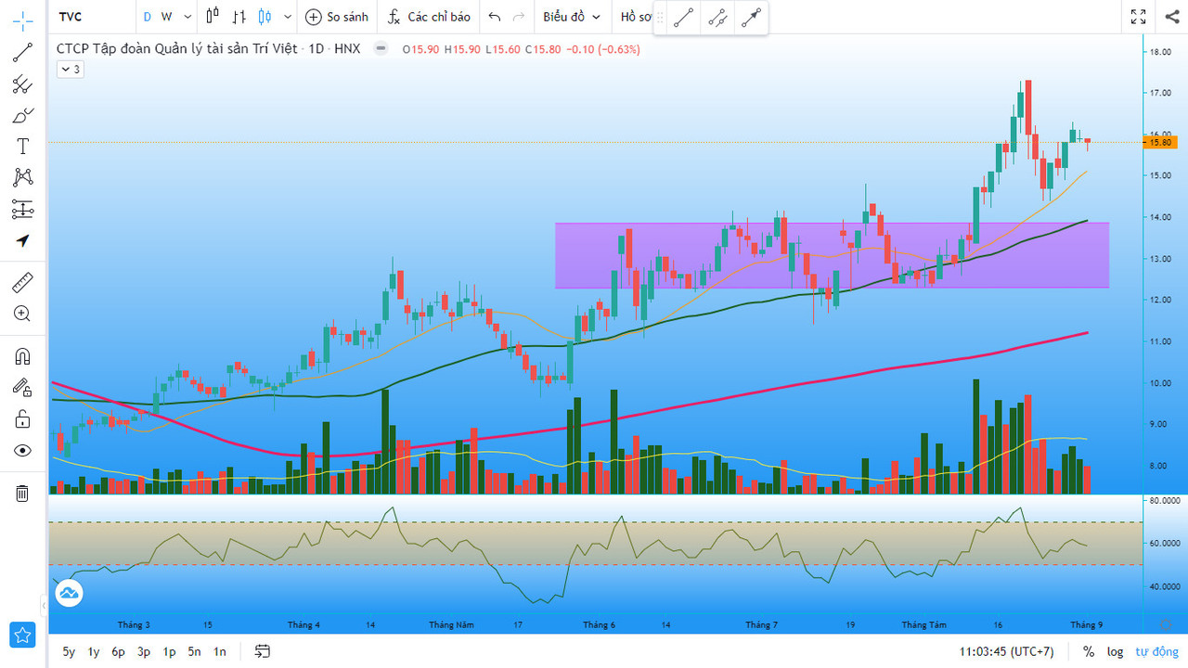Select arrow line in floating toolbar
Image resolution: width=1188 pixels, height=668 pixels.
pos(751,18)
